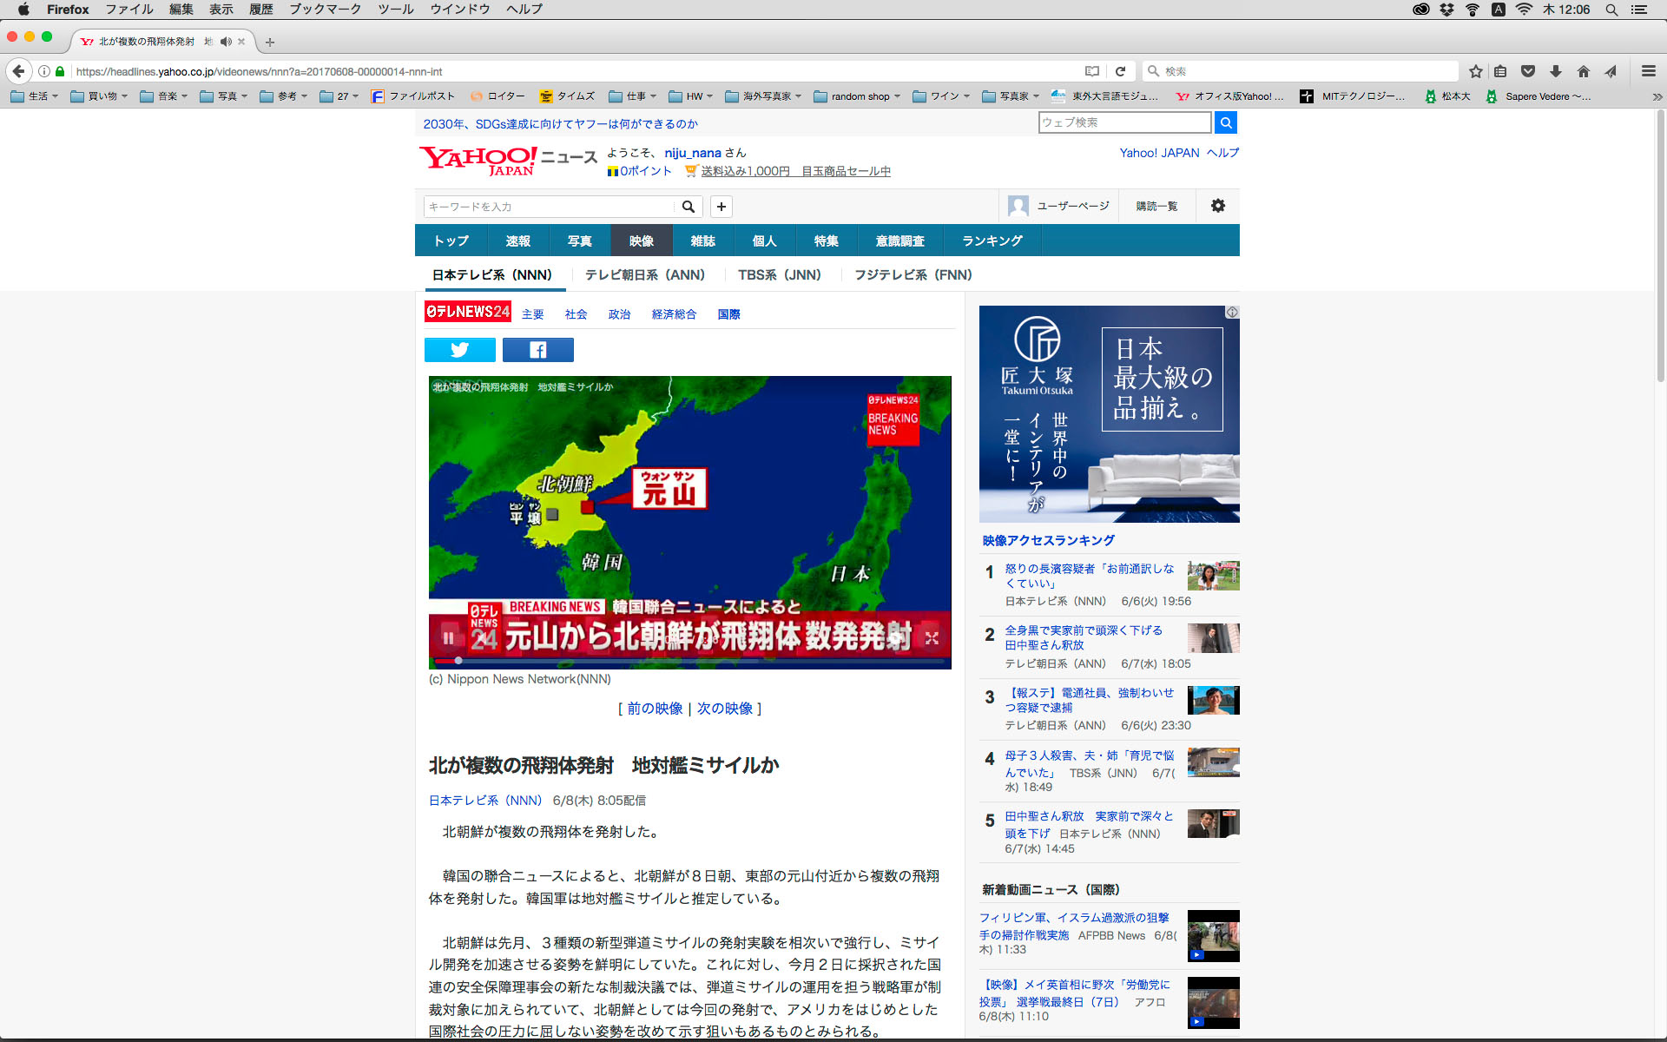Open the 購読一覧 button
This screenshot has width=1667, height=1042.
click(1156, 206)
